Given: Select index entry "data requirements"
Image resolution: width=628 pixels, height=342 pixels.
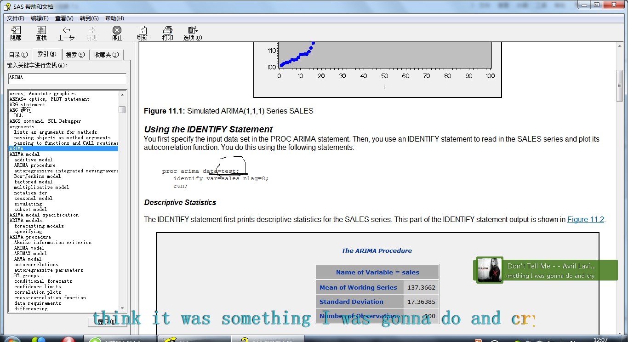Looking at the screenshot, I should (x=38, y=303).
